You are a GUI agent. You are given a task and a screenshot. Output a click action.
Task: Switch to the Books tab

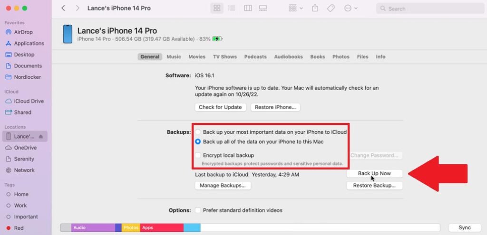(x=317, y=57)
